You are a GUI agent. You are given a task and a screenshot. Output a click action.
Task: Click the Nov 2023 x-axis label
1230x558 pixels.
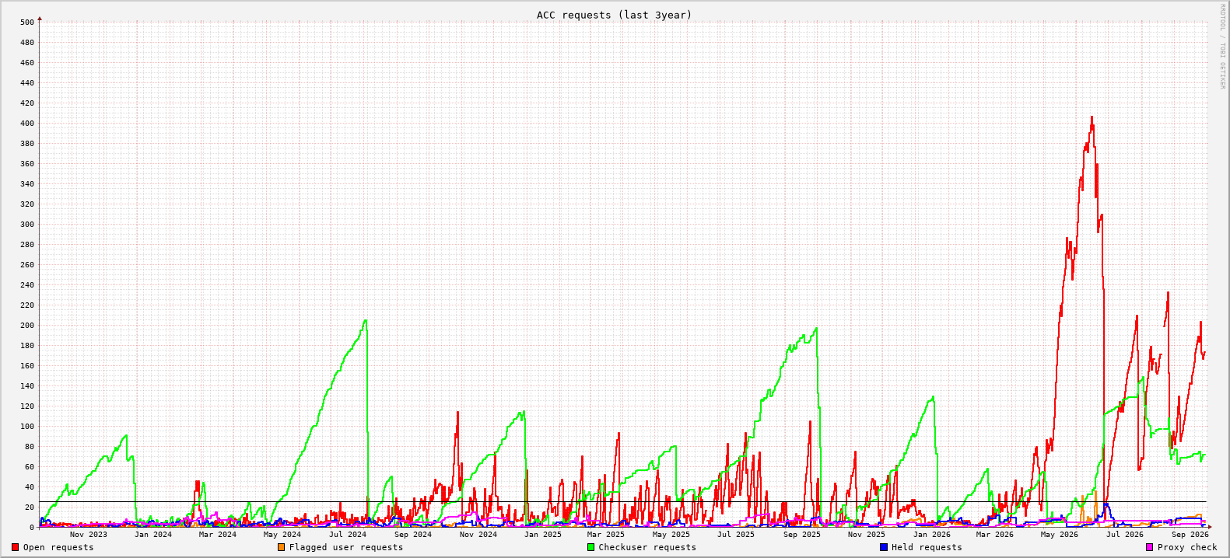[89, 535]
